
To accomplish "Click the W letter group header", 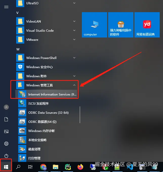I will click(18, 49).
